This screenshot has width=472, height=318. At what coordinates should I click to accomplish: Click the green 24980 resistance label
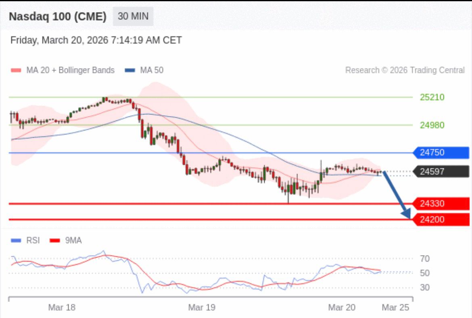[432, 125]
